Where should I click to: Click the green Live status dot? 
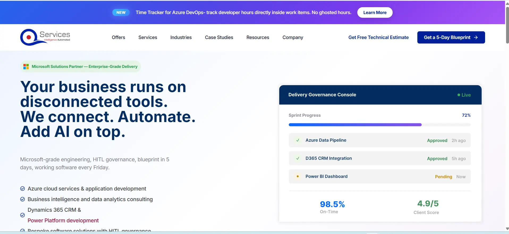[459, 95]
